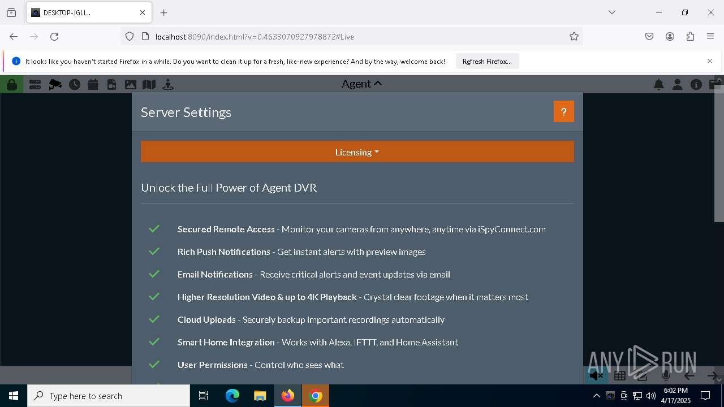This screenshot has height=407, width=724.
Task: Click the orange help question mark button
Action: point(563,112)
